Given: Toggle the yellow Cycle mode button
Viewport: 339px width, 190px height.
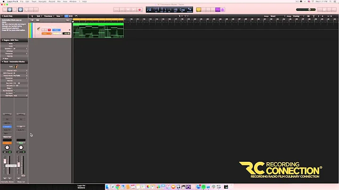Looking at the screenshot, I should coord(199,10).
